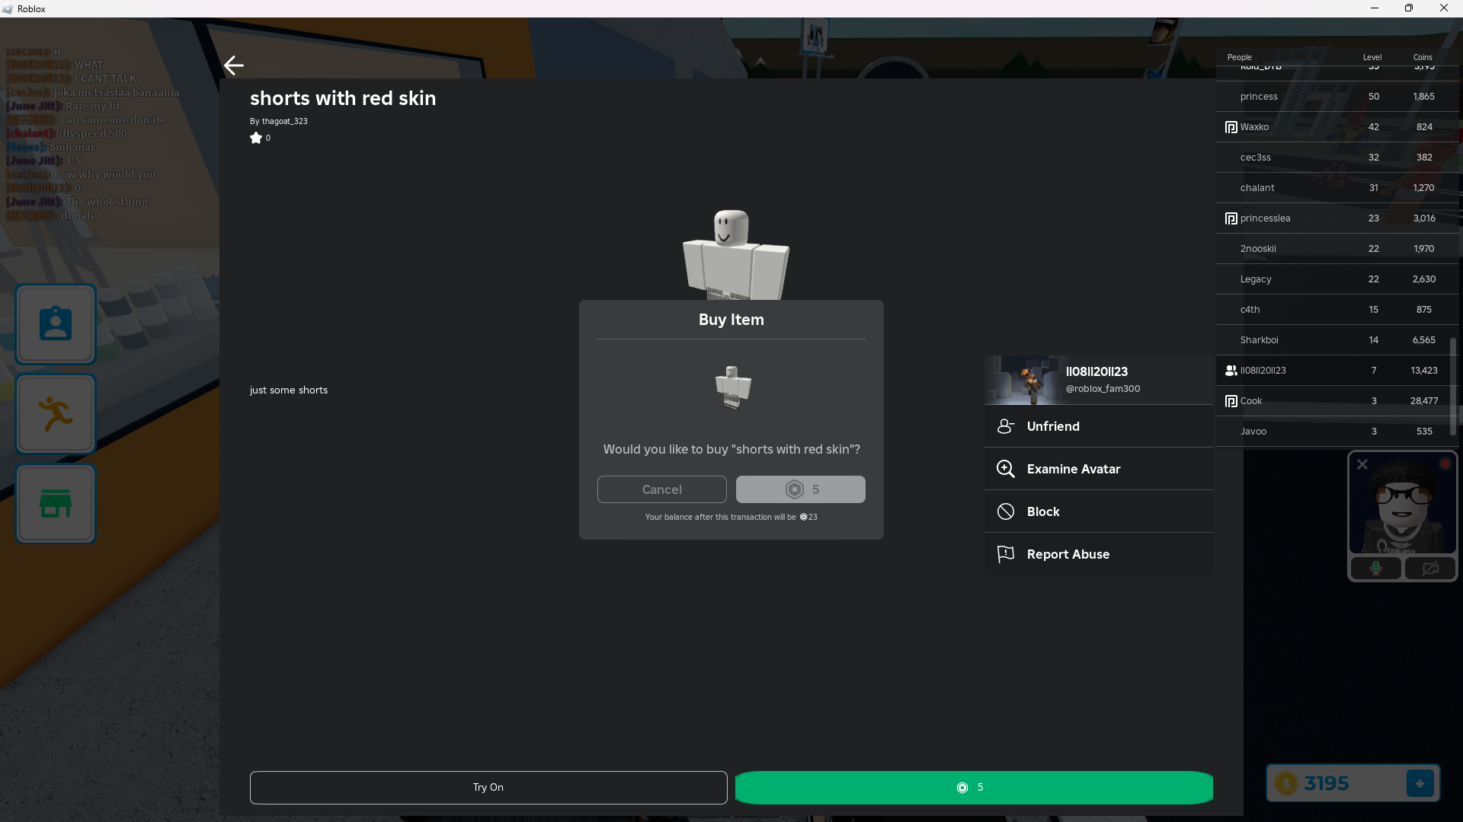The height and width of the screenshot is (822, 1463).
Task: Click the "just some shorts" description
Action: click(289, 390)
